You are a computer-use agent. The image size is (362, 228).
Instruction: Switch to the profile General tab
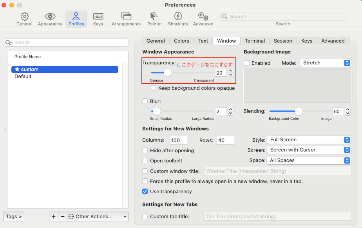click(156, 41)
